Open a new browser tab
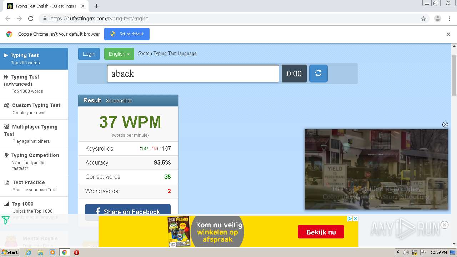457x257 pixels. (x=96, y=6)
